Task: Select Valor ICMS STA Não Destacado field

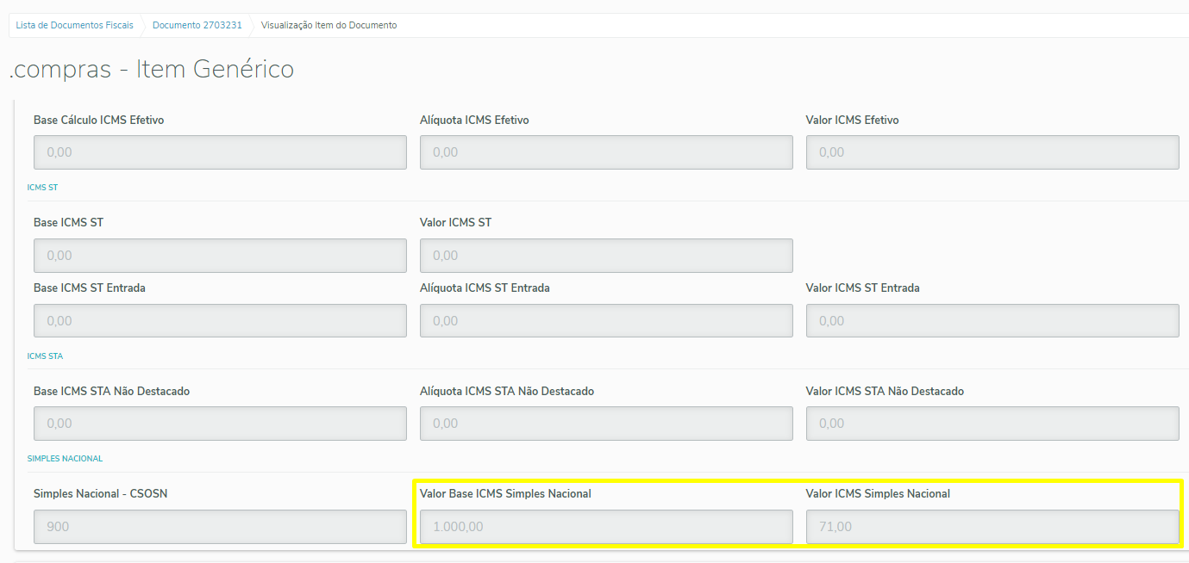Action: pyautogui.click(x=992, y=424)
